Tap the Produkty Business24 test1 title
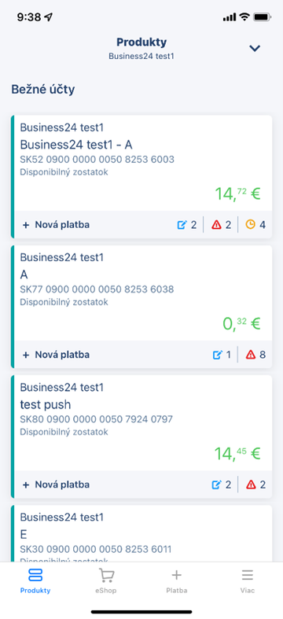The image size is (283, 619). click(141, 49)
